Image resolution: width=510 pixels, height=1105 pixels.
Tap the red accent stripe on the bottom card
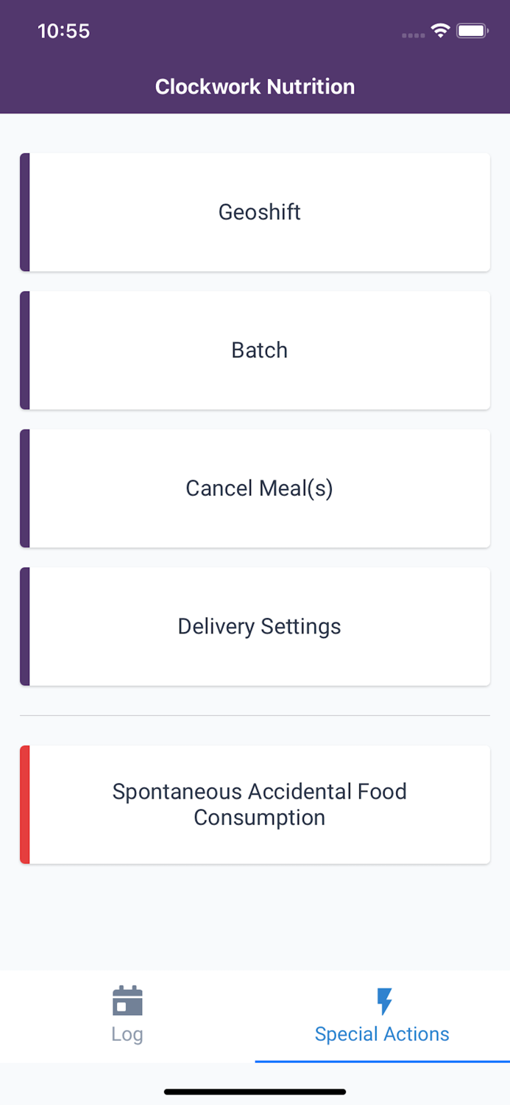click(x=24, y=804)
